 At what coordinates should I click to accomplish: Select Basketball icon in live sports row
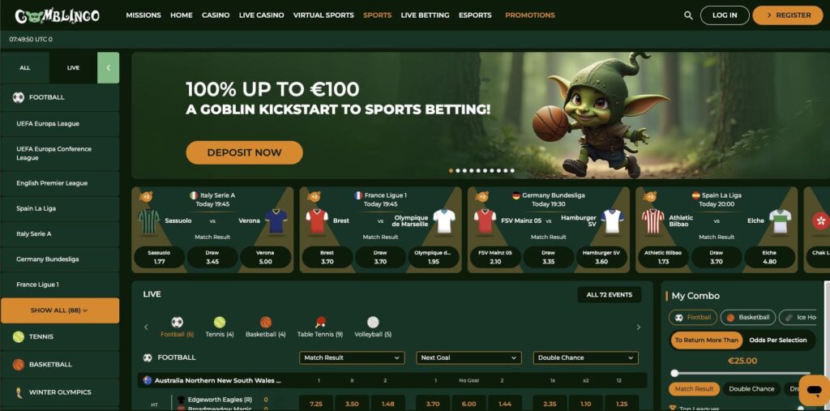(266, 322)
